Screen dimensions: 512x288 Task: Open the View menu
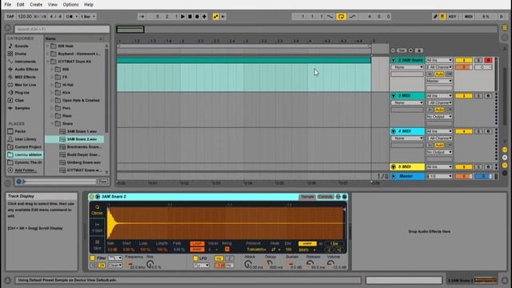pos(52,5)
